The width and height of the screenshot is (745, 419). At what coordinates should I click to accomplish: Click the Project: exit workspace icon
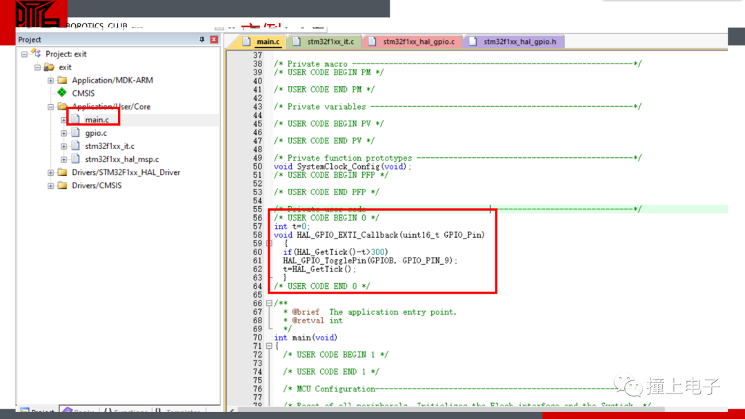pos(36,54)
